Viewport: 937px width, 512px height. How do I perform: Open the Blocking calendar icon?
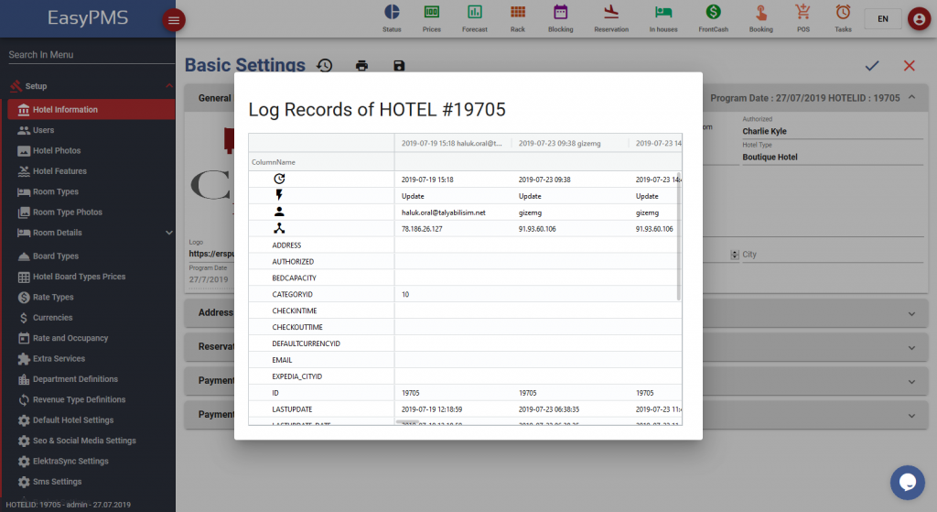tap(560, 13)
